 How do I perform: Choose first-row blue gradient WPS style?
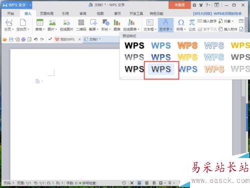[x=161, y=45]
